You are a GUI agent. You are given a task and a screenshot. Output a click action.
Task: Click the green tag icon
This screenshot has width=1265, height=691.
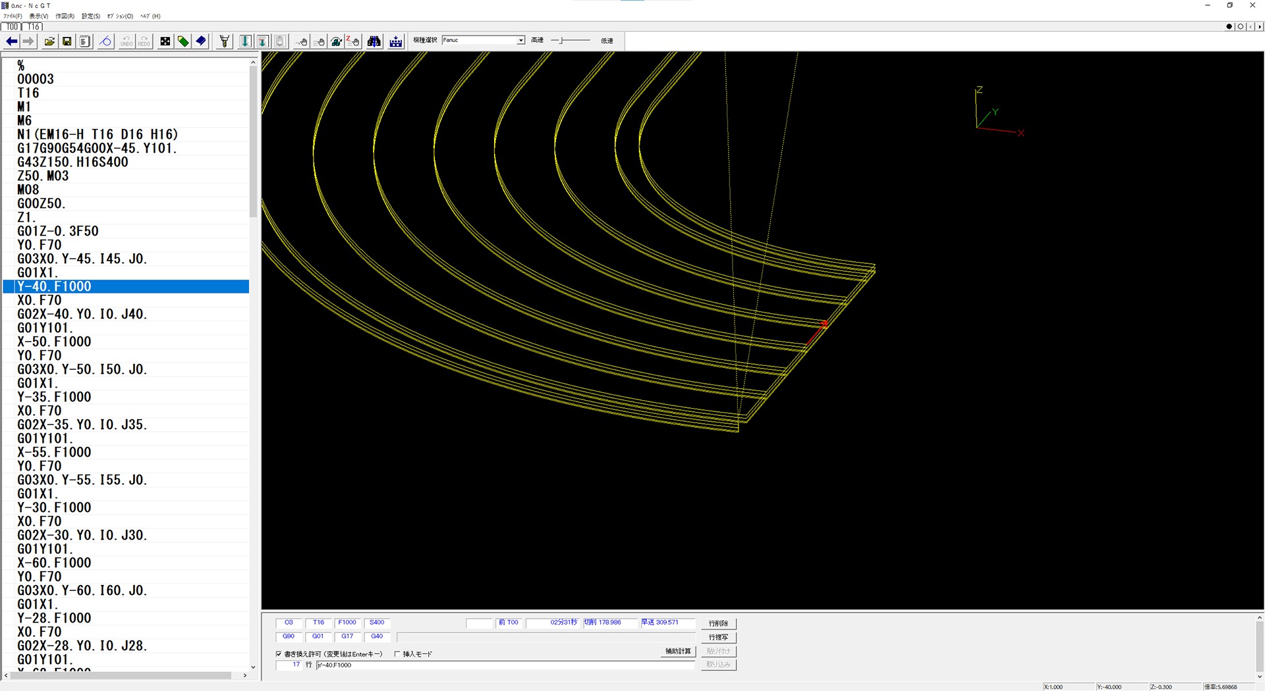point(183,41)
